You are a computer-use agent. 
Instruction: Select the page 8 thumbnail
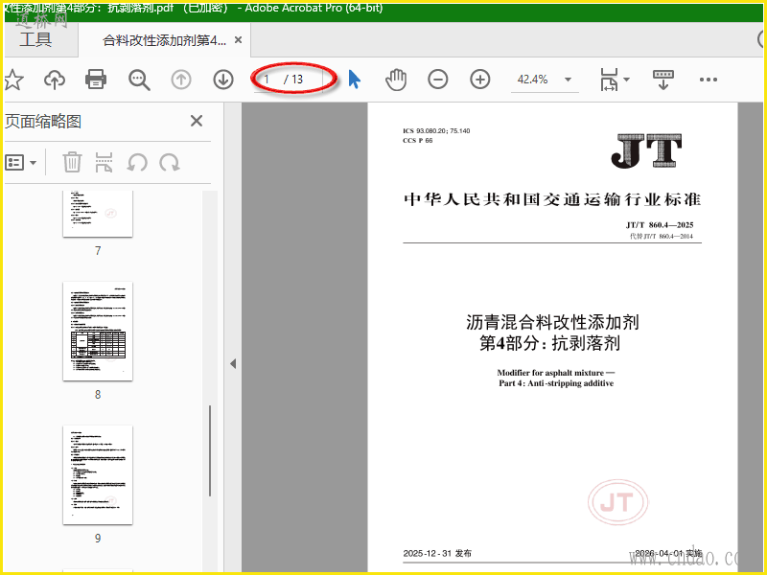98,331
